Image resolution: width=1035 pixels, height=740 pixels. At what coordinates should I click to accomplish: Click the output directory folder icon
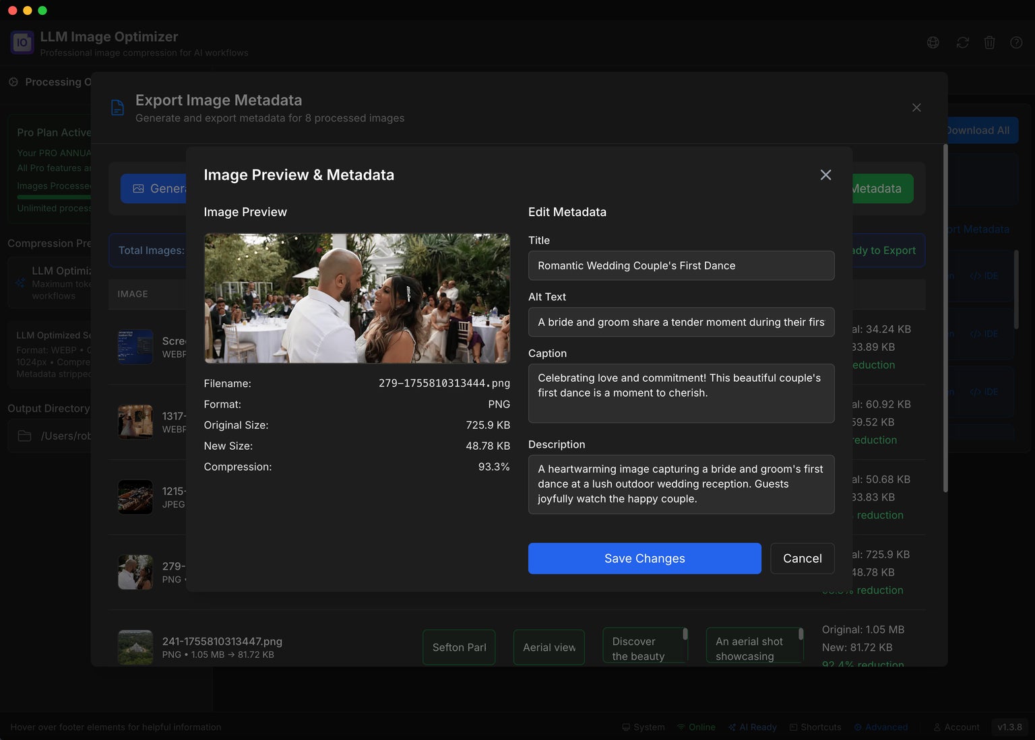click(25, 436)
